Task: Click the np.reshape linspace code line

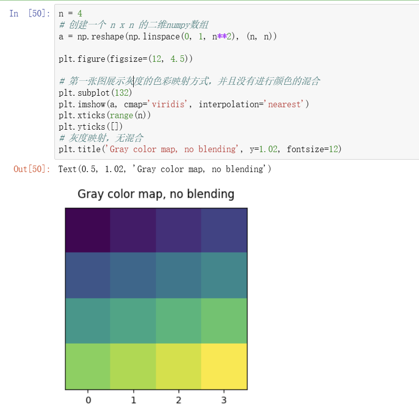Action: [168, 36]
